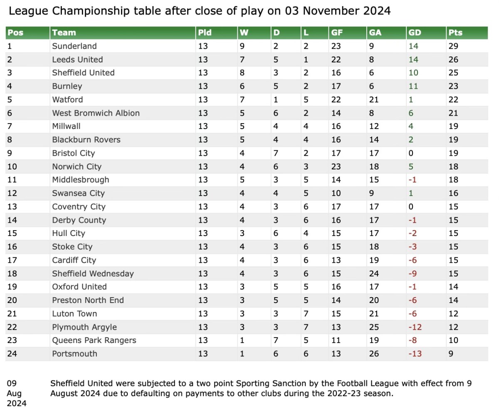The image size is (499, 415).
Task: Select Portsmouth's -13 goal difference value
Action: tap(415, 354)
